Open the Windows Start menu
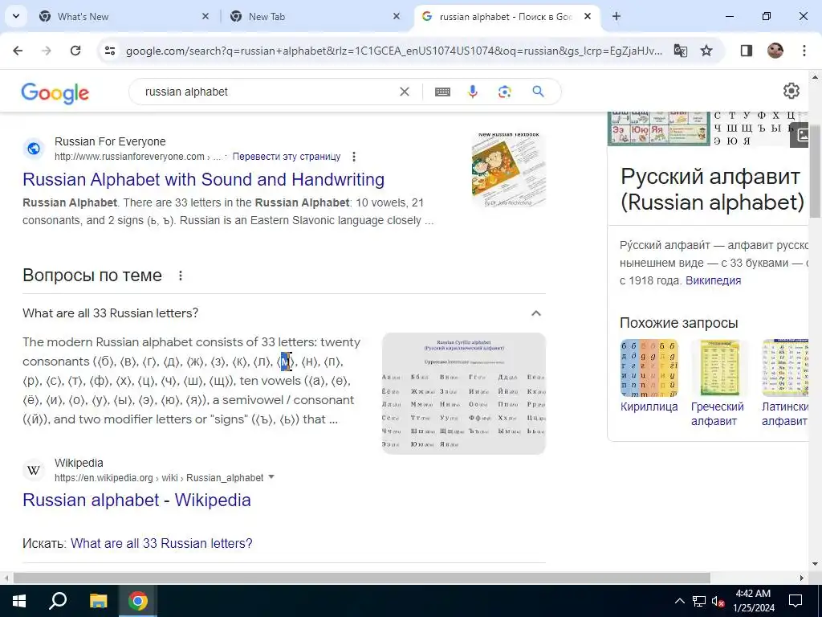This screenshot has height=617, width=822. (x=19, y=601)
